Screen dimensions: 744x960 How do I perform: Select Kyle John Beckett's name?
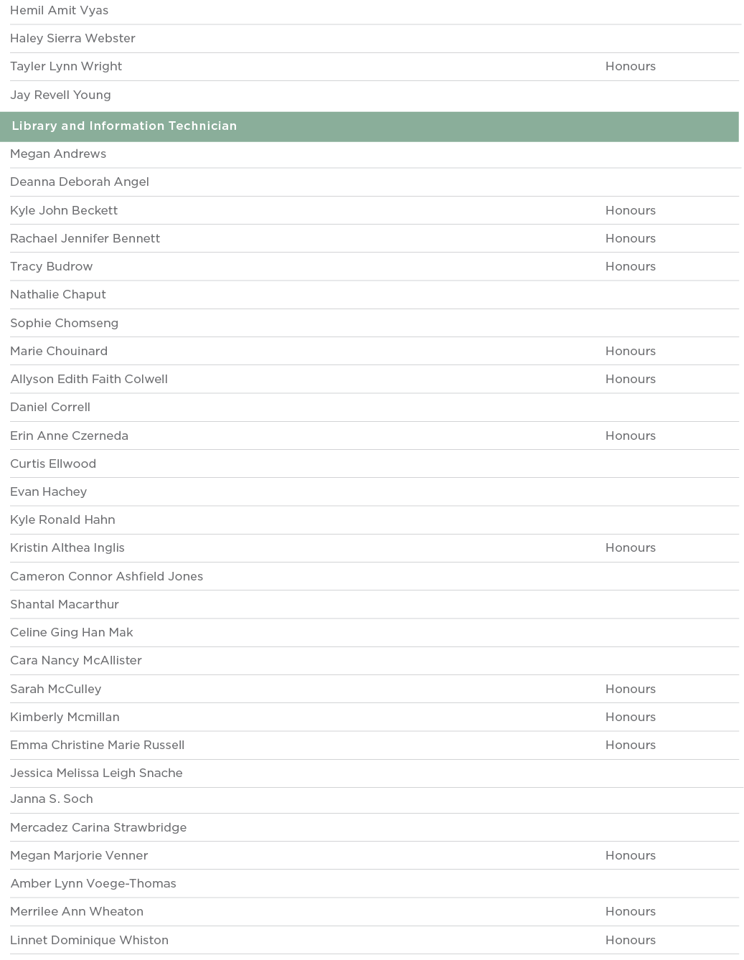(x=64, y=211)
